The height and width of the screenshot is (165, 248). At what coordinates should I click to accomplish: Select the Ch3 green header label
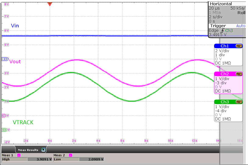tap(224, 102)
